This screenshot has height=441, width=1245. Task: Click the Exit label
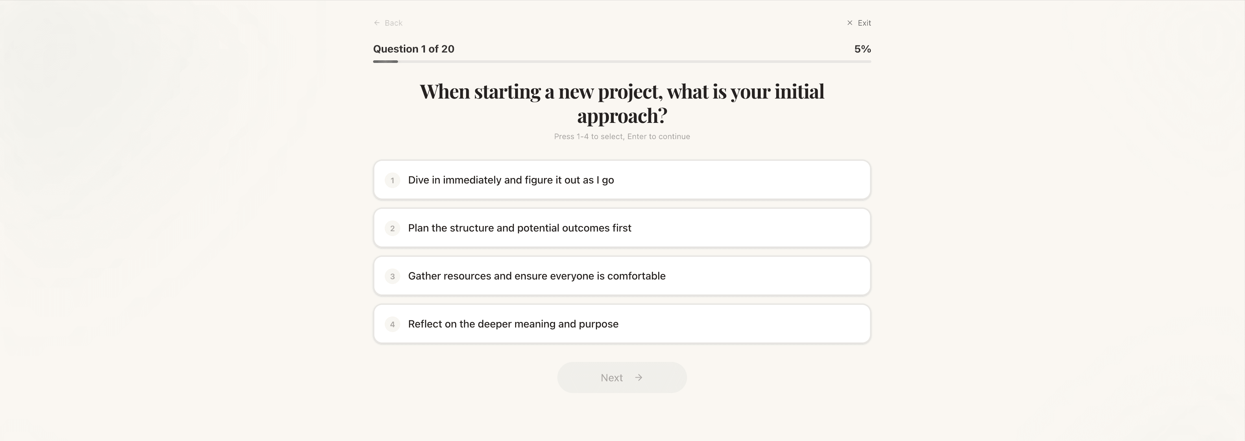coord(864,23)
